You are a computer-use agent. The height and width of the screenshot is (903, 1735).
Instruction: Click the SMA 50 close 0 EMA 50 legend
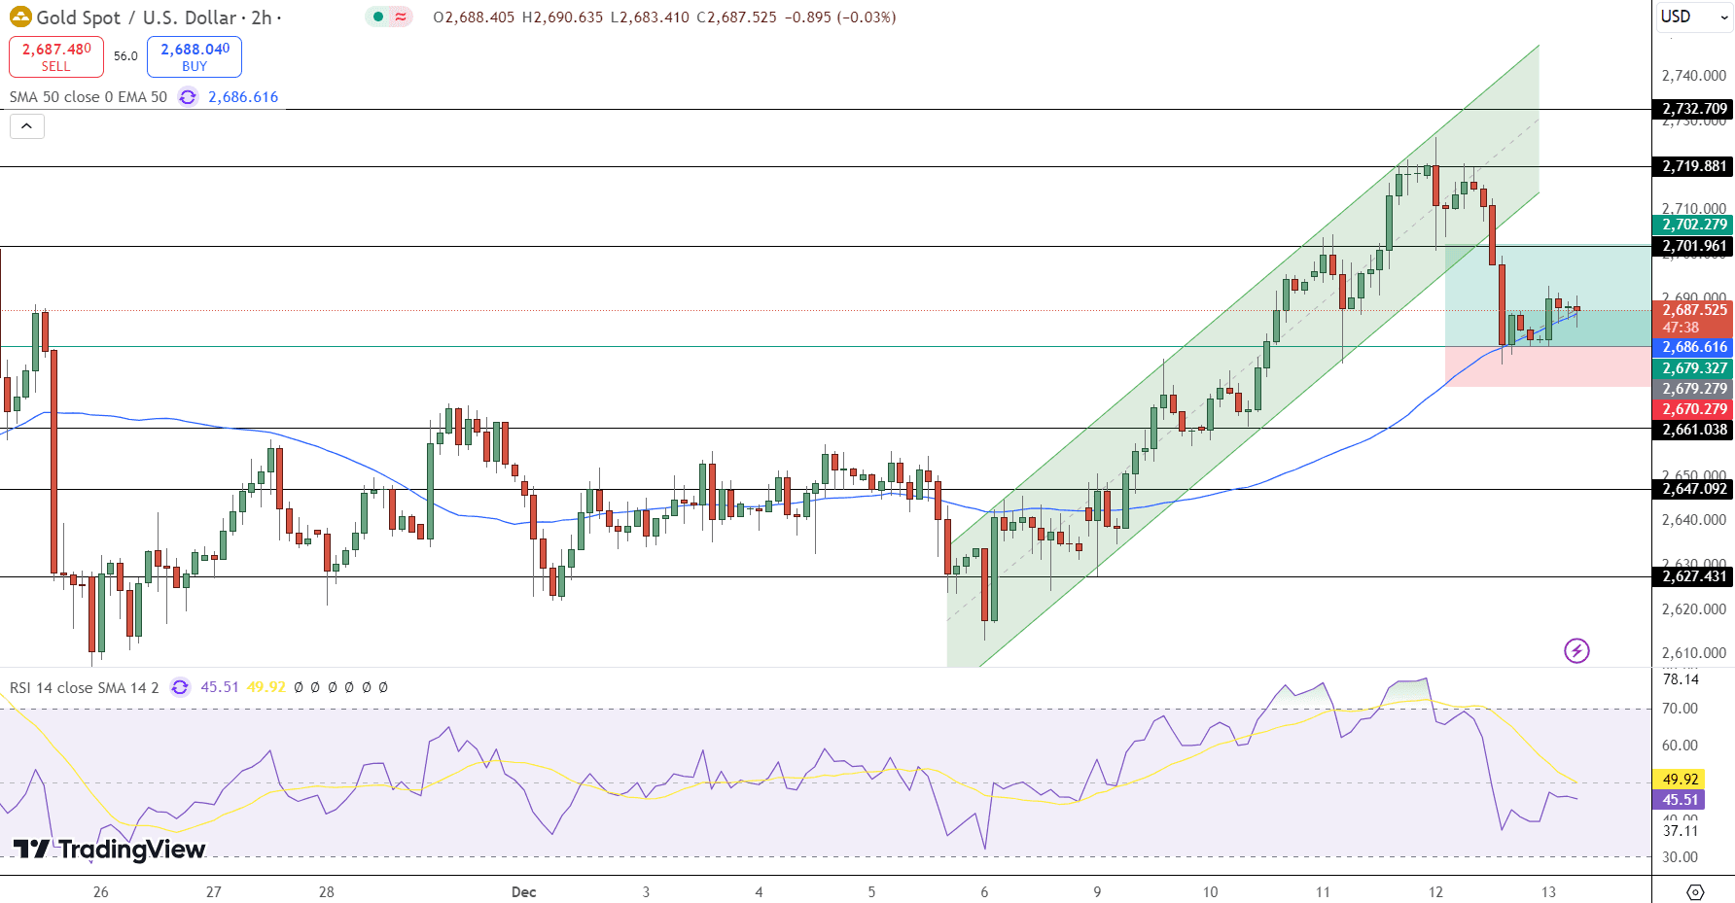tap(89, 97)
